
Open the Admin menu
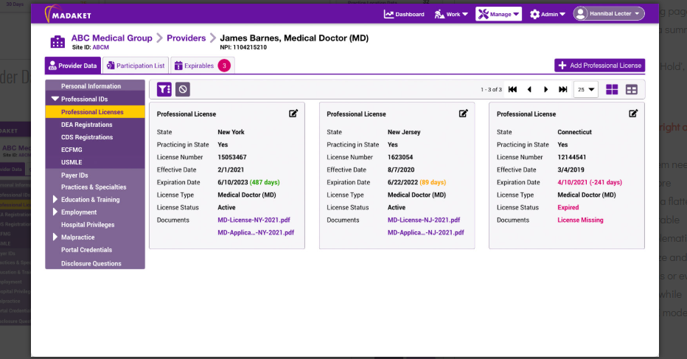click(x=547, y=14)
